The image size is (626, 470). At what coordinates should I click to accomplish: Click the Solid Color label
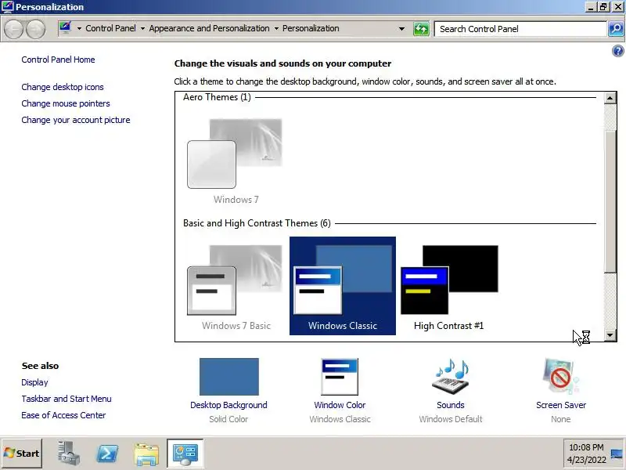click(228, 419)
